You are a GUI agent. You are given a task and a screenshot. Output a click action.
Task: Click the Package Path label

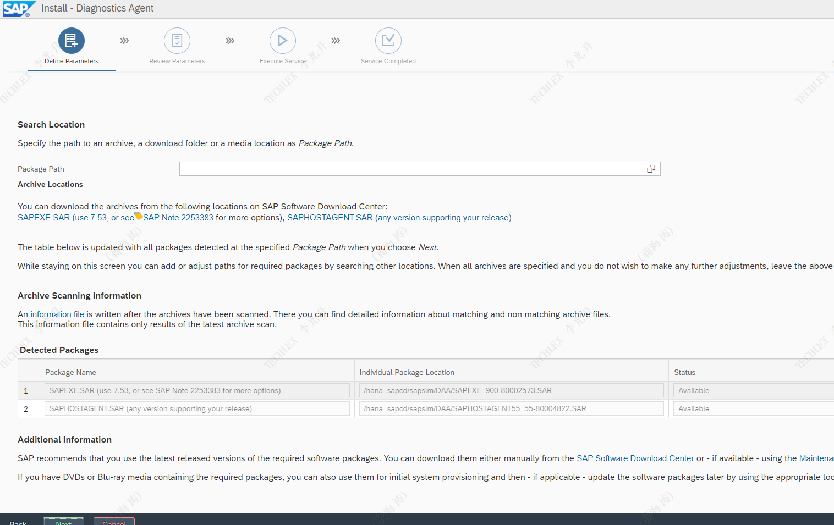(41, 169)
